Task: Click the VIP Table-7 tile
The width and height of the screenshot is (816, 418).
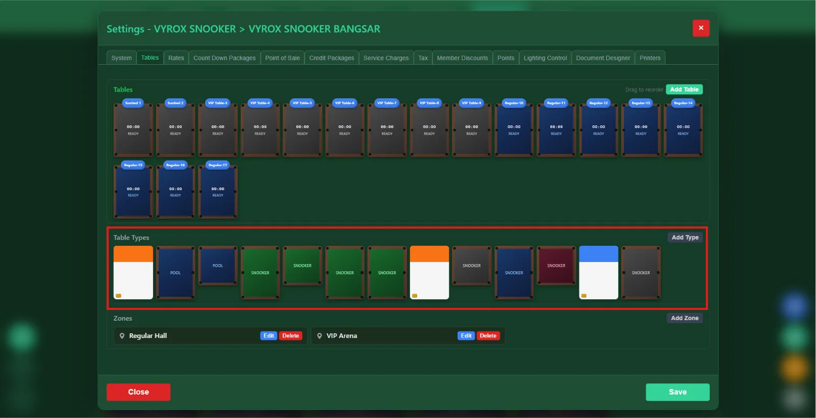Action: click(387, 129)
